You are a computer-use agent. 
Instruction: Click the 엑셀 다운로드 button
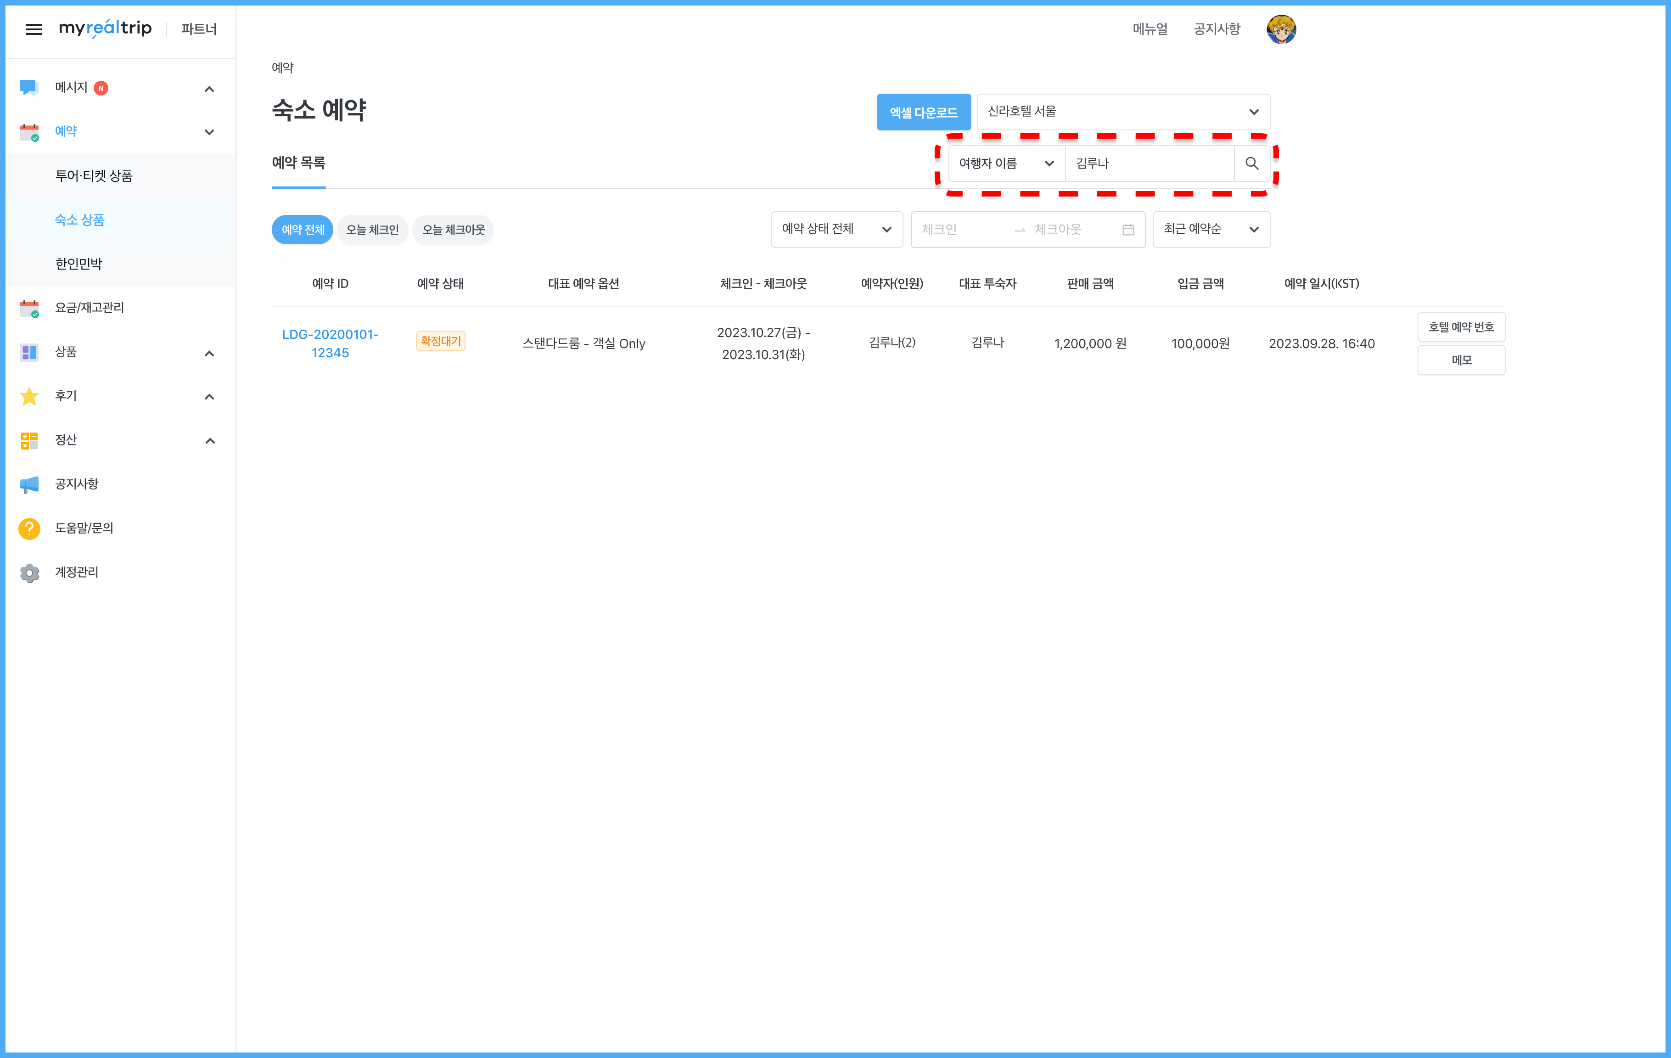[923, 113]
